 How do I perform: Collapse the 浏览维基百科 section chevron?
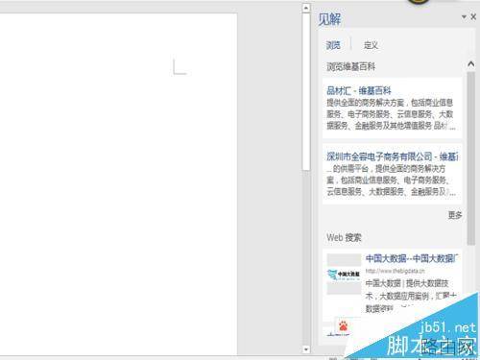click(470, 64)
